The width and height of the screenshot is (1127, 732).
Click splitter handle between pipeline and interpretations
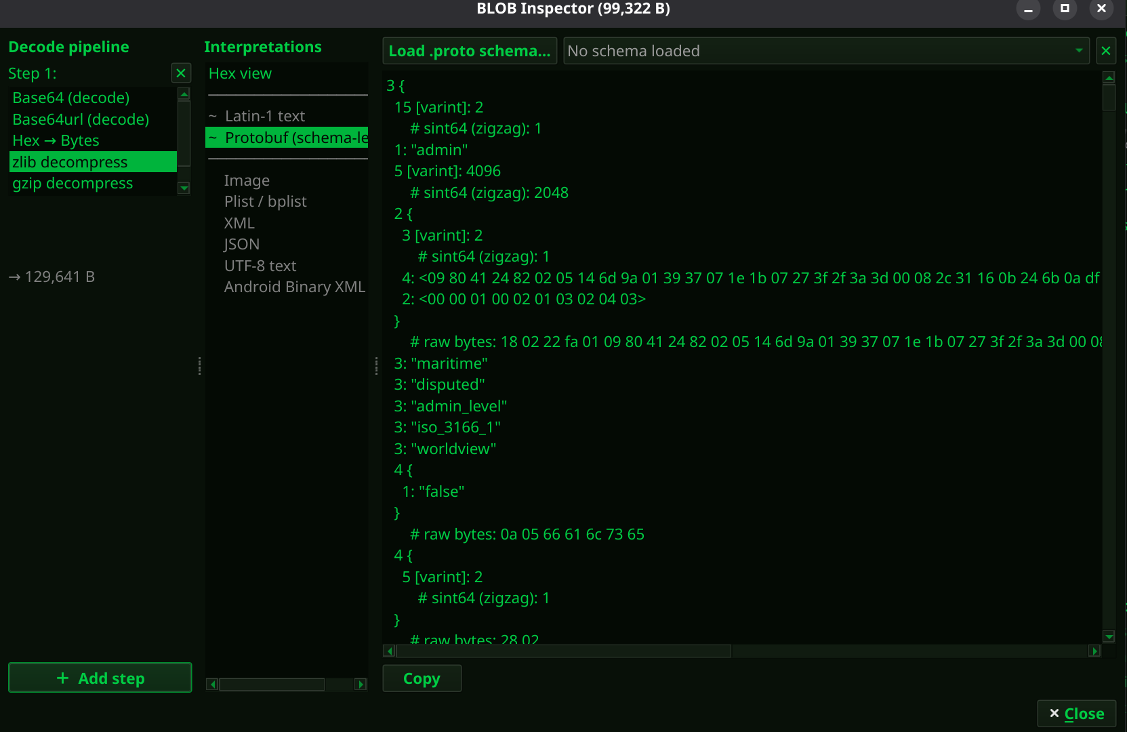pos(199,366)
